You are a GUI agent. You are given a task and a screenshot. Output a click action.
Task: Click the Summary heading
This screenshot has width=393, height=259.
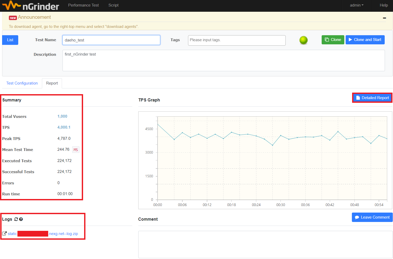[12, 100]
